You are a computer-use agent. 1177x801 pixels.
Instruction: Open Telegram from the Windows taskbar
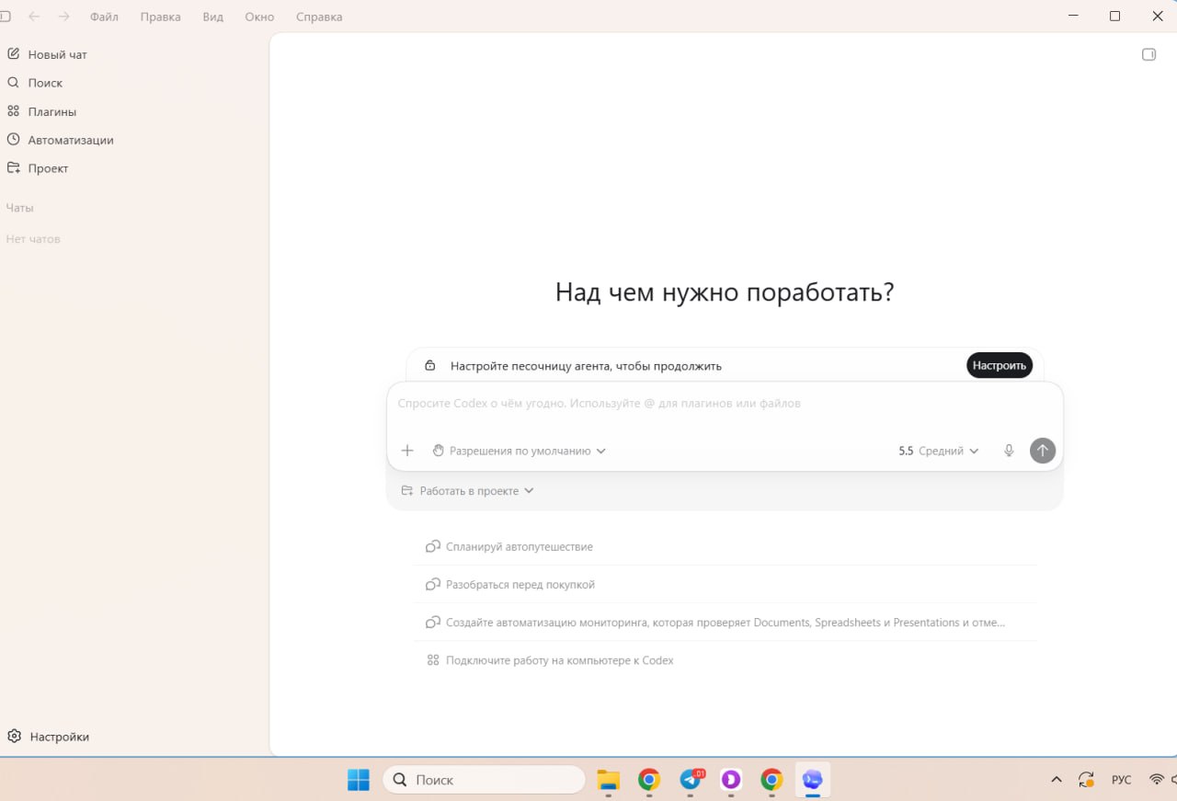coord(691,780)
